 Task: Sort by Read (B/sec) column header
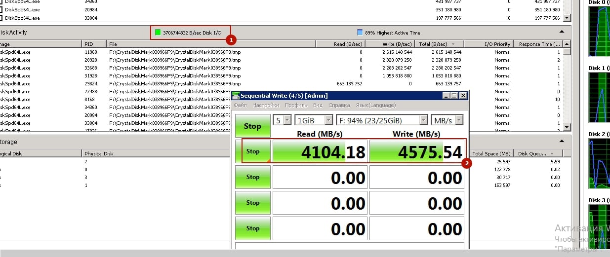[340, 44]
